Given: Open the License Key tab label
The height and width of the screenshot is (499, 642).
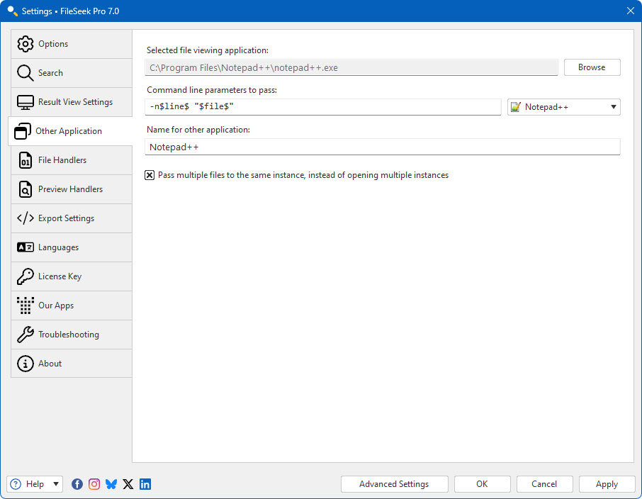Looking at the screenshot, I should pyautogui.click(x=60, y=276).
